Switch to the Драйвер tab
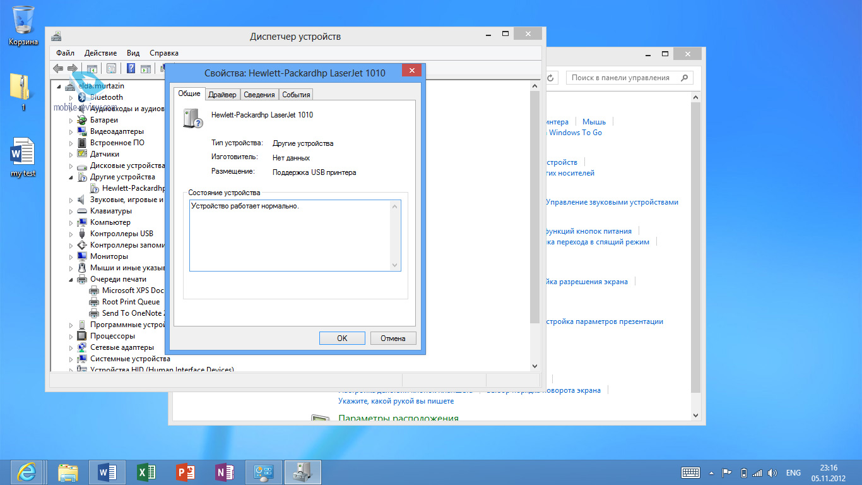Viewport: 862px width, 485px height. click(x=222, y=95)
